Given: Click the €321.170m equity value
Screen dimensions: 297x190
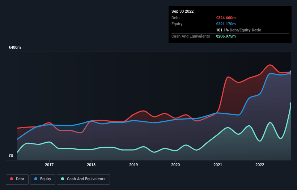Looking at the screenshot, I should (226, 24).
